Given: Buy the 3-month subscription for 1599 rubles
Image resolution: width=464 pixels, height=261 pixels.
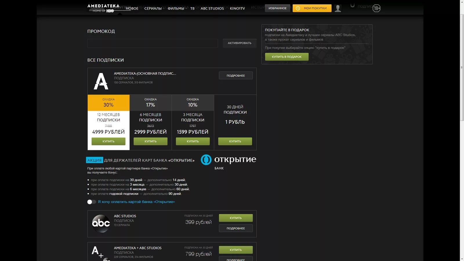Looking at the screenshot, I should pos(193,141).
